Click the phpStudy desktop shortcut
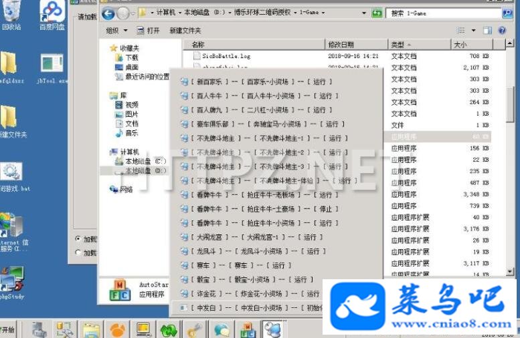520x338 pixels. coord(12,283)
